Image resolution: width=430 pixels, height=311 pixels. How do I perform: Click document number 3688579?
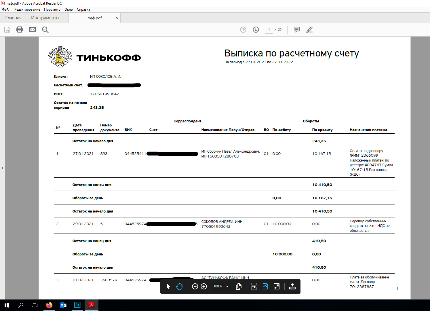[x=109, y=280]
